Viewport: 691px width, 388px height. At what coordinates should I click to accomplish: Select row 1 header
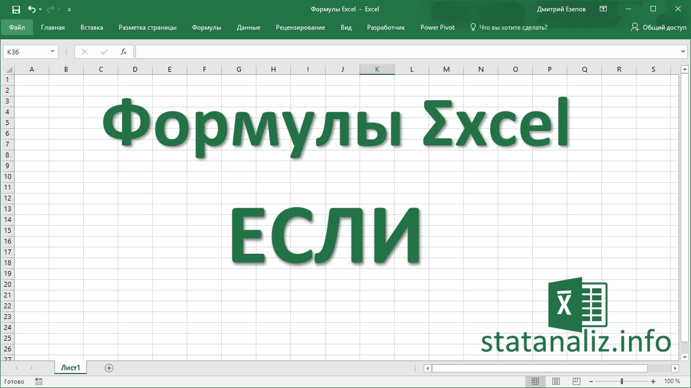7,80
